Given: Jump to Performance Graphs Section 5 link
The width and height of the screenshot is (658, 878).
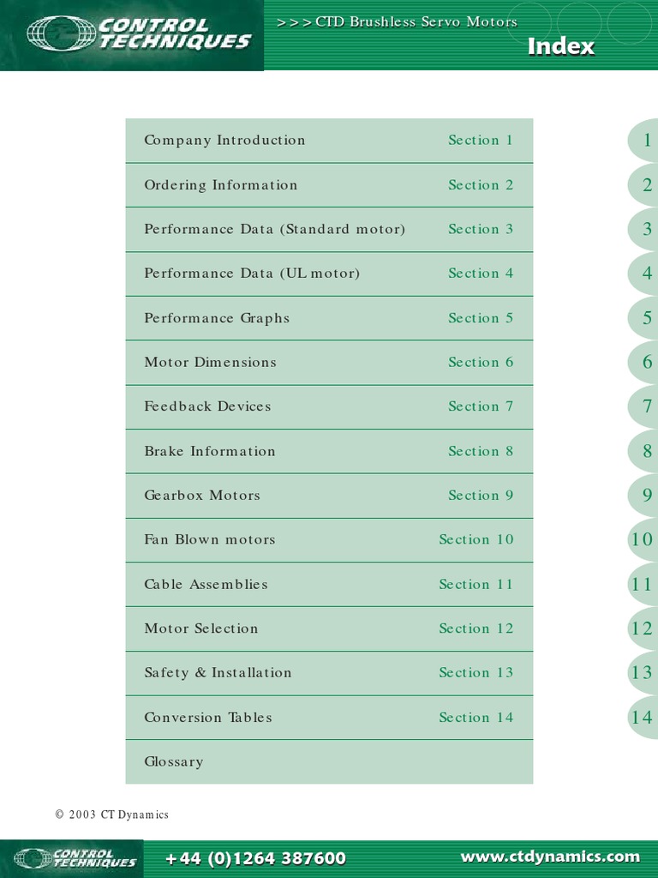Looking at the screenshot, I should click(x=481, y=318).
